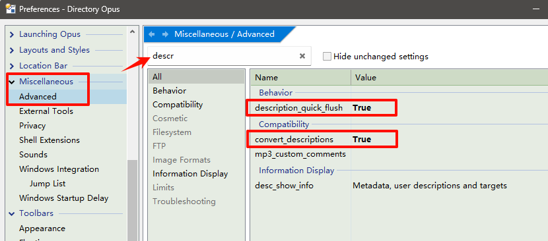Select the description_quick_flush setting
The image size is (548, 241).
[299, 108]
